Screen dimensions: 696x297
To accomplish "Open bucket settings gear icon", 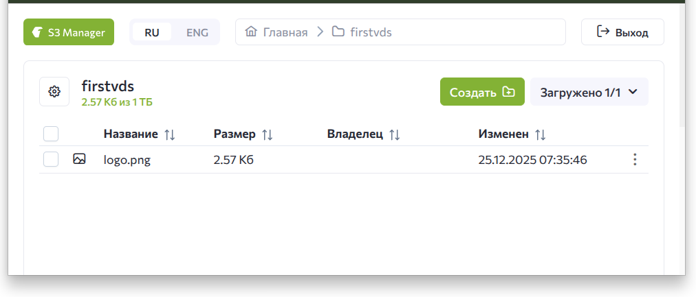I will click(54, 91).
